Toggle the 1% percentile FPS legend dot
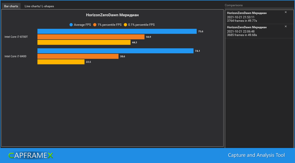Image resolution: width=295 pixels, height=163 pixels. coord(95,25)
